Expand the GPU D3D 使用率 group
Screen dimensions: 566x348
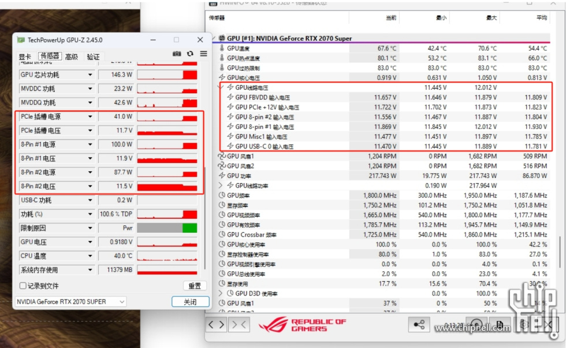(221, 293)
